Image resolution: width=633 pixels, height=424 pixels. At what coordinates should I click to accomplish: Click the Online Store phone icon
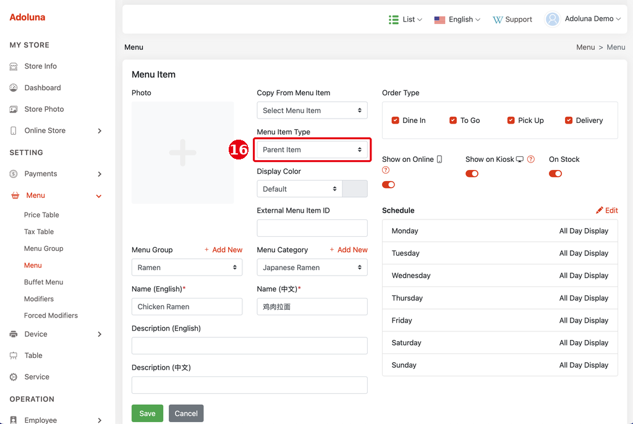14,130
